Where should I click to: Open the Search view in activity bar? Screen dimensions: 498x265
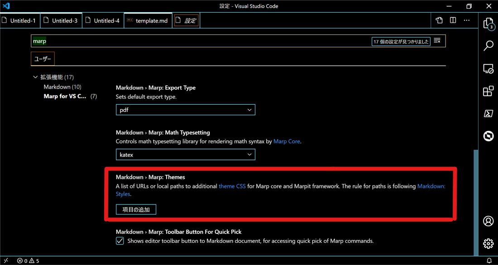click(488, 46)
